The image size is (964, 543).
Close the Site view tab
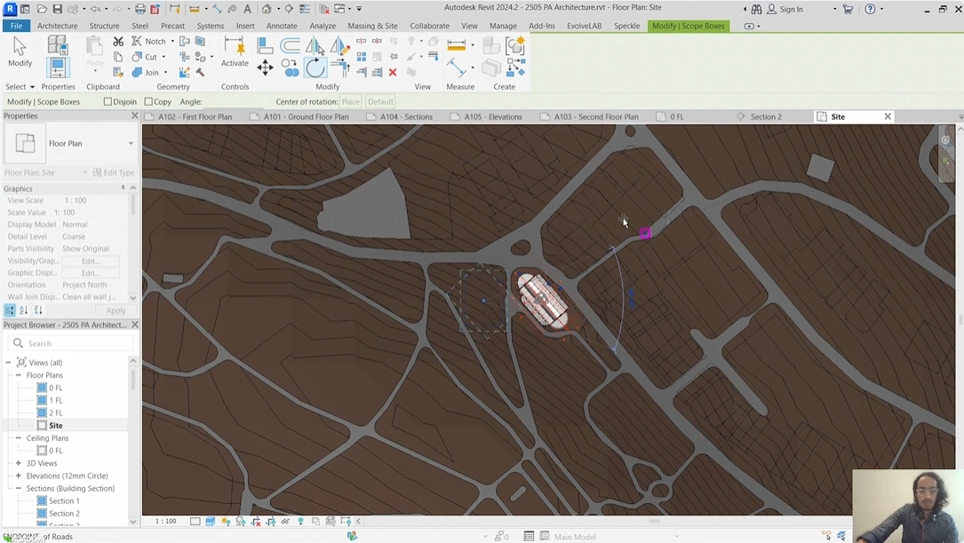888,116
